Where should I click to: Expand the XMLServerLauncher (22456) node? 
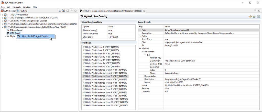[2, 18]
